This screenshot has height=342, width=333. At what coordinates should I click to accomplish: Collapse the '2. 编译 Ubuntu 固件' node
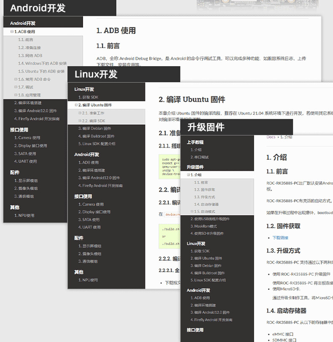(76, 105)
